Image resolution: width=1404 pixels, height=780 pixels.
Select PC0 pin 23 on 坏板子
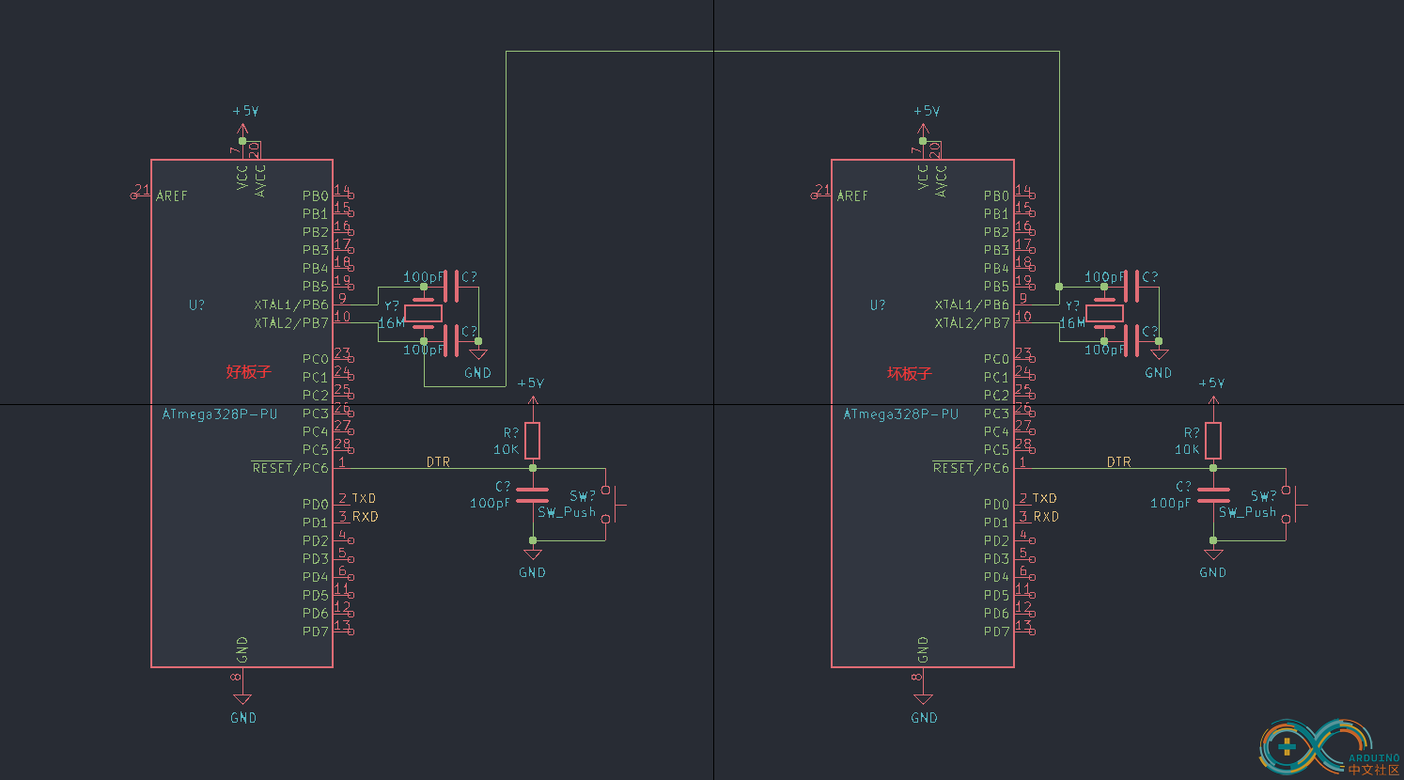[x=1023, y=358]
